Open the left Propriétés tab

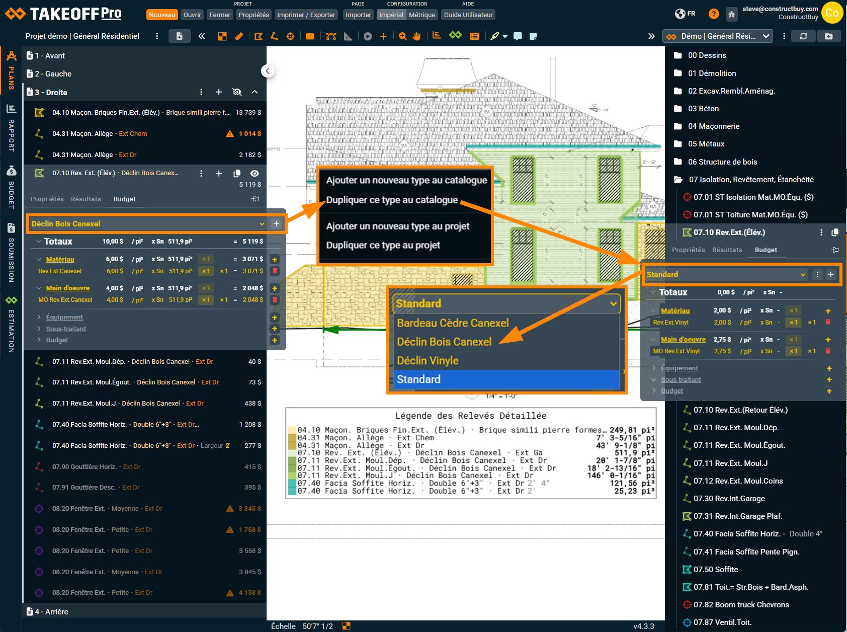[47, 199]
